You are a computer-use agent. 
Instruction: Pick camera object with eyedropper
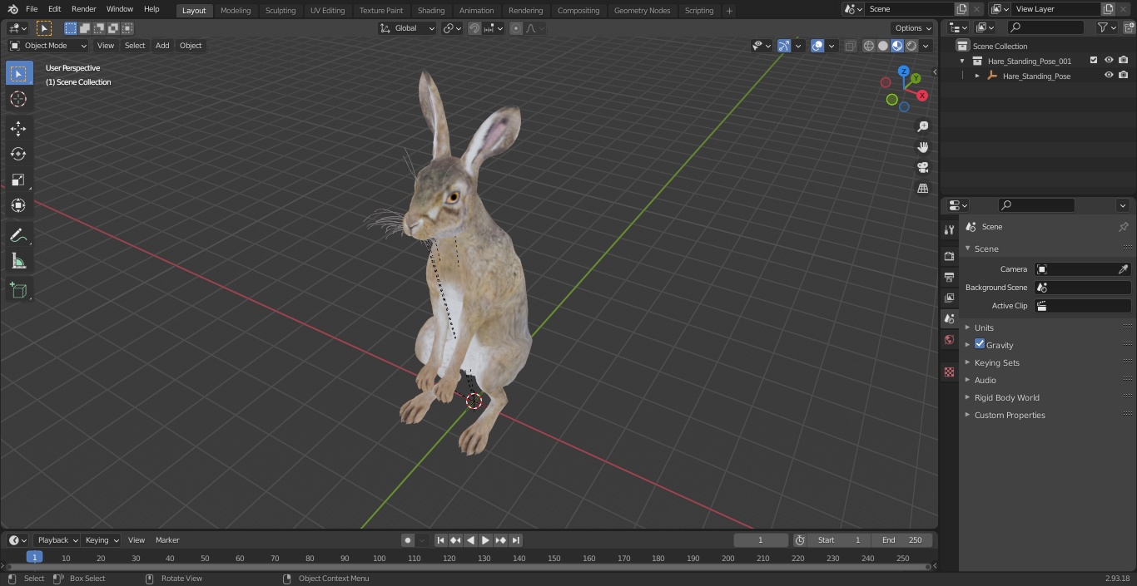pos(1123,269)
